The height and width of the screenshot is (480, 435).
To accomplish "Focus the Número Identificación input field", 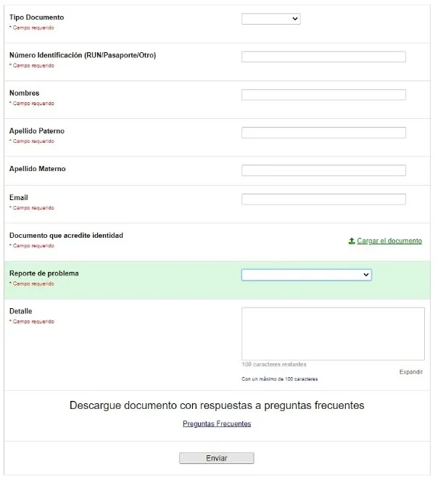I will click(x=323, y=57).
